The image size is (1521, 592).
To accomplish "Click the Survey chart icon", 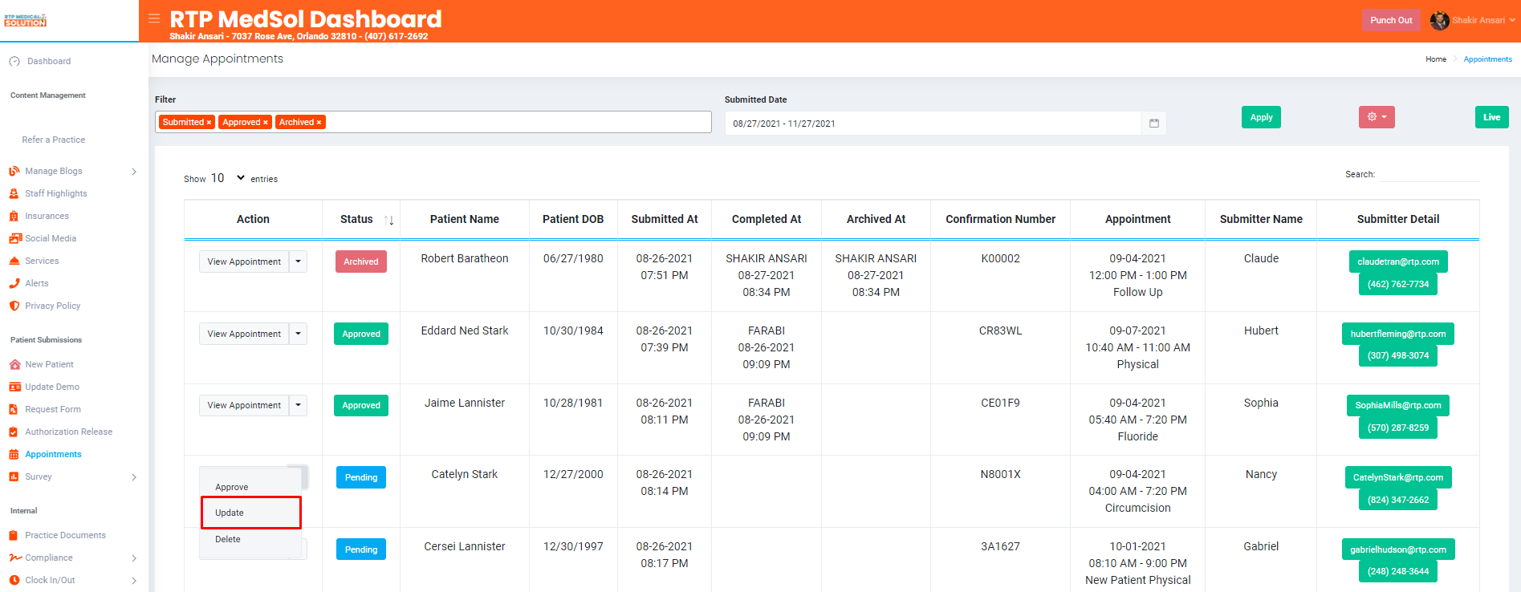I will 14,476.
